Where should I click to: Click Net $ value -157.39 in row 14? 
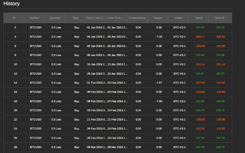(x=200, y=83)
